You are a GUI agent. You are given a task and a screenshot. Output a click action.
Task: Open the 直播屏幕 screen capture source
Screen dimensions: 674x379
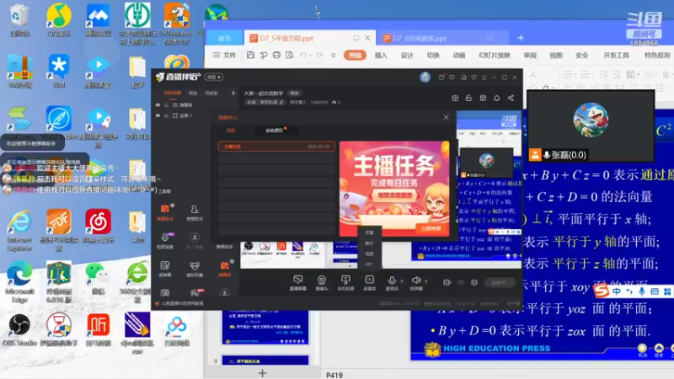(x=297, y=283)
